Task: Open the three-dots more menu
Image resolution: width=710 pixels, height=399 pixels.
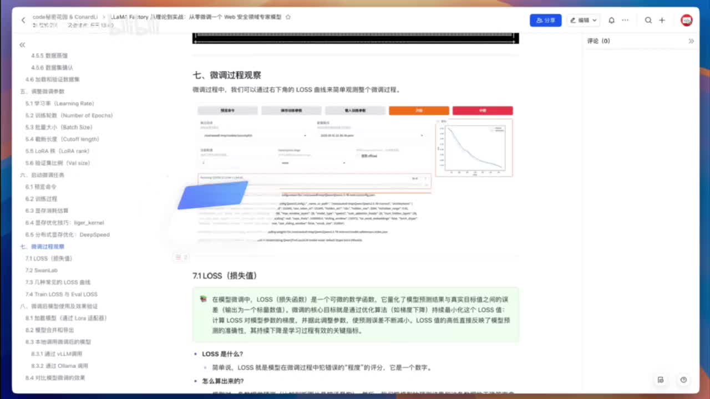Action: [x=625, y=20]
